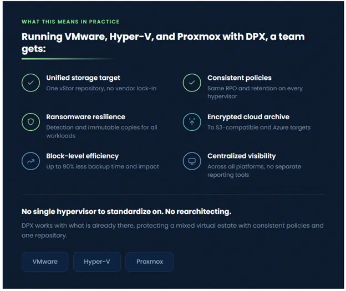Click the Ransomware resilience title
This screenshot has height=291, width=346.
(x=85, y=117)
